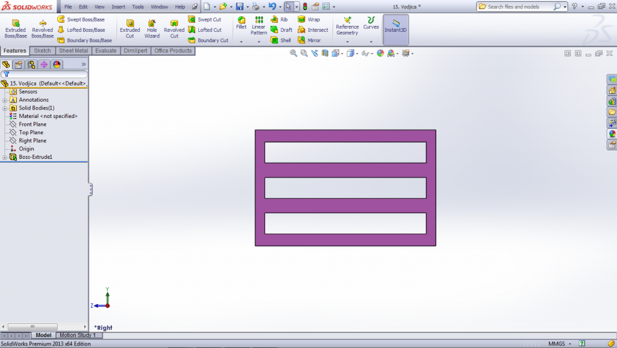The image size is (617, 348).
Task: Open the Tools menu
Action: 138,7
